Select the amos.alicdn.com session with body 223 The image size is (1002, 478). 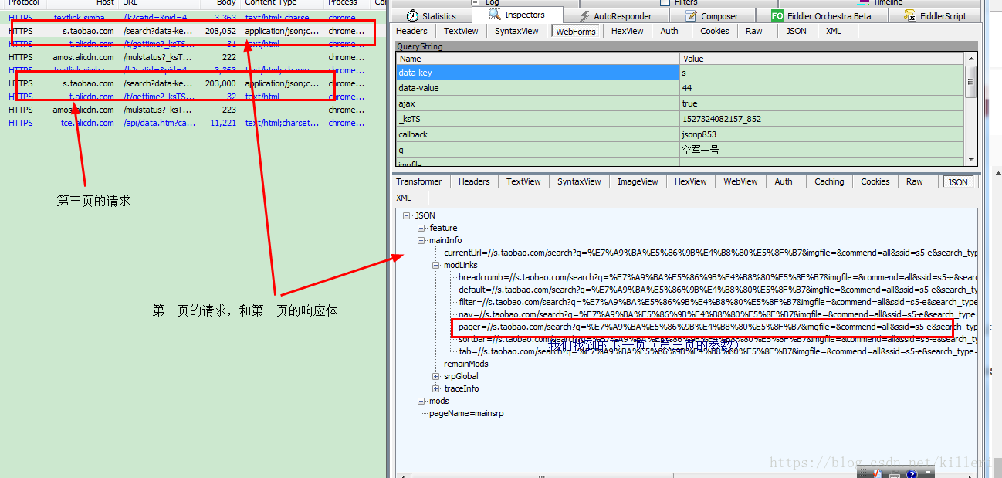click(193, 110)
